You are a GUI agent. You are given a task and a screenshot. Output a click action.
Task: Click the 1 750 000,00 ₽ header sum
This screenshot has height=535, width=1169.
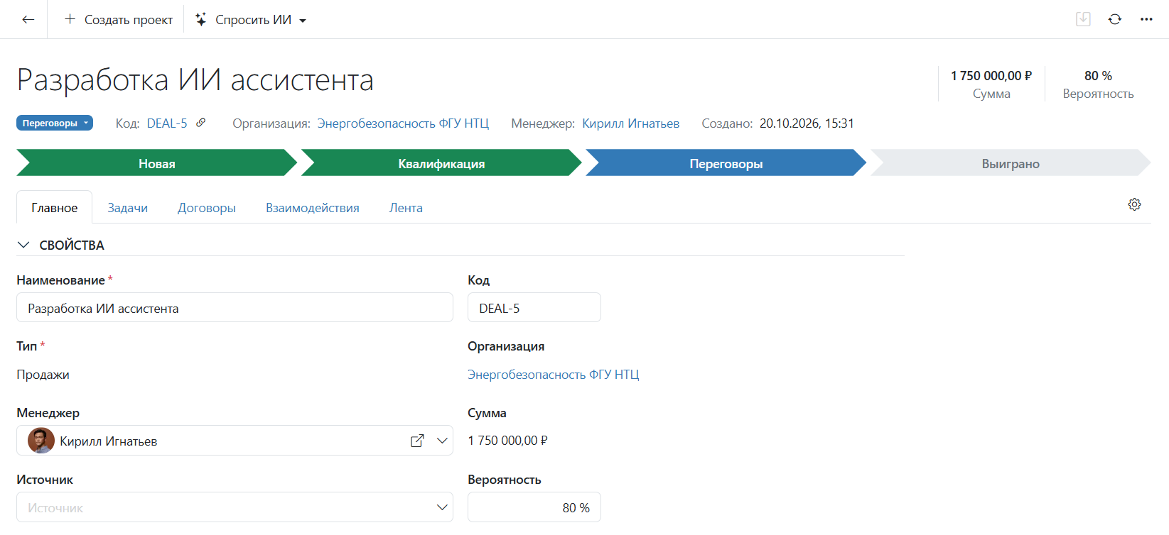(x=991, y=76)
